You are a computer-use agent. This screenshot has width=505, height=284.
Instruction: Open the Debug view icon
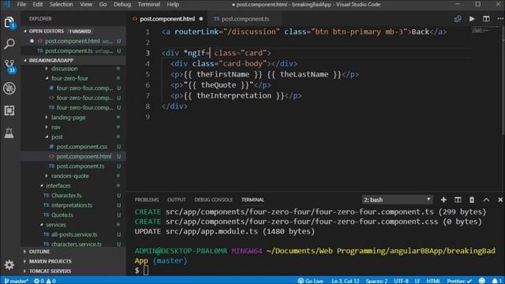(9, 88)
